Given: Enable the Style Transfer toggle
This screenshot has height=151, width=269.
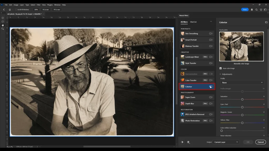Looking at the screenshot, I should tap(211, 63).
